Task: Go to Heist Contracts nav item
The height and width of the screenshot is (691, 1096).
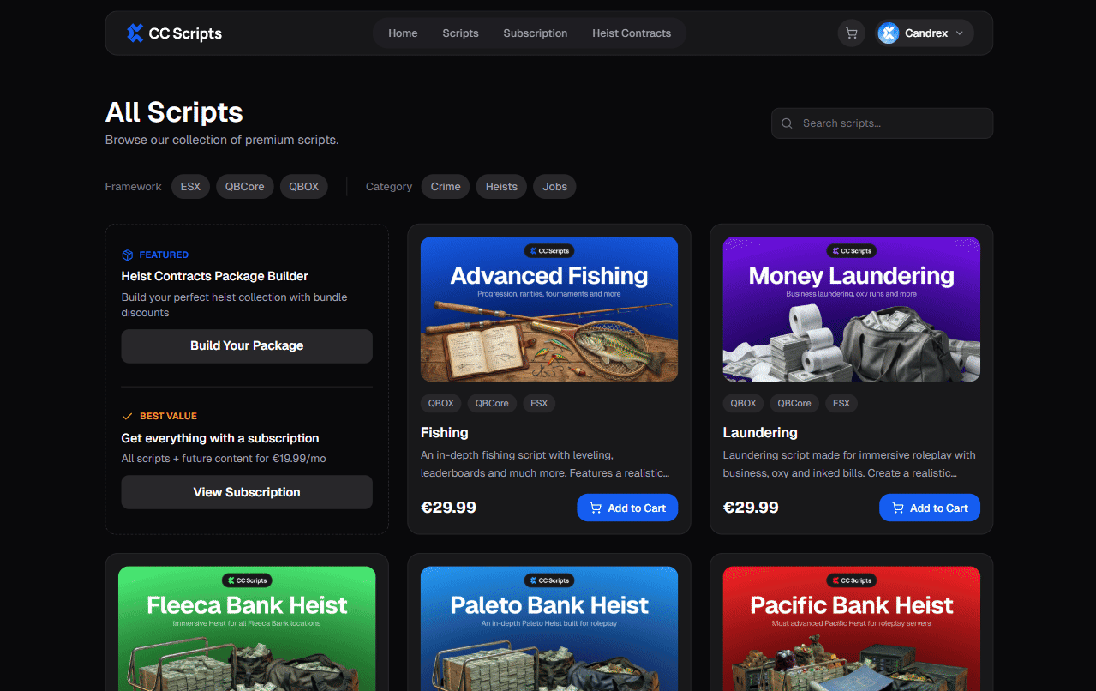Action: click(632, 33)
